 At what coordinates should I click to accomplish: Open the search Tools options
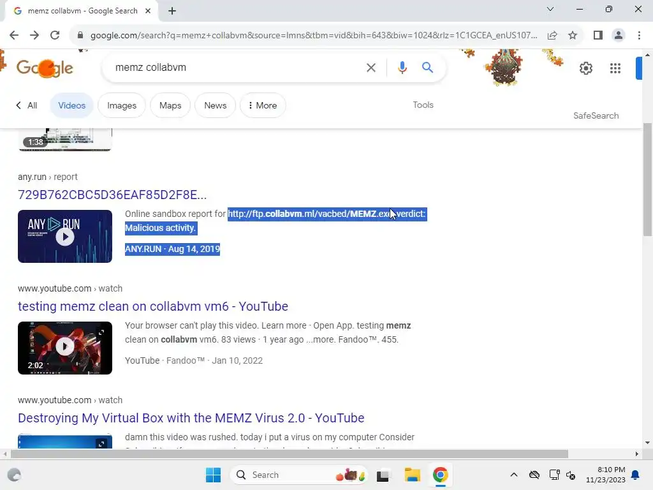pos(423,105)
